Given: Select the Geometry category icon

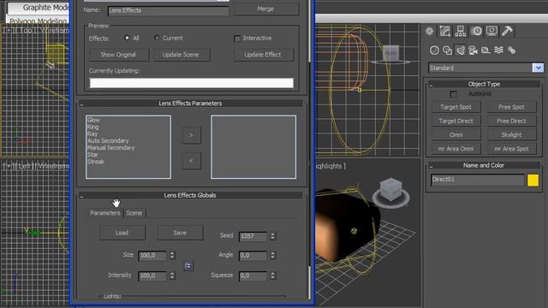Looking at the screenshot, I should click(x=434, y=50).
